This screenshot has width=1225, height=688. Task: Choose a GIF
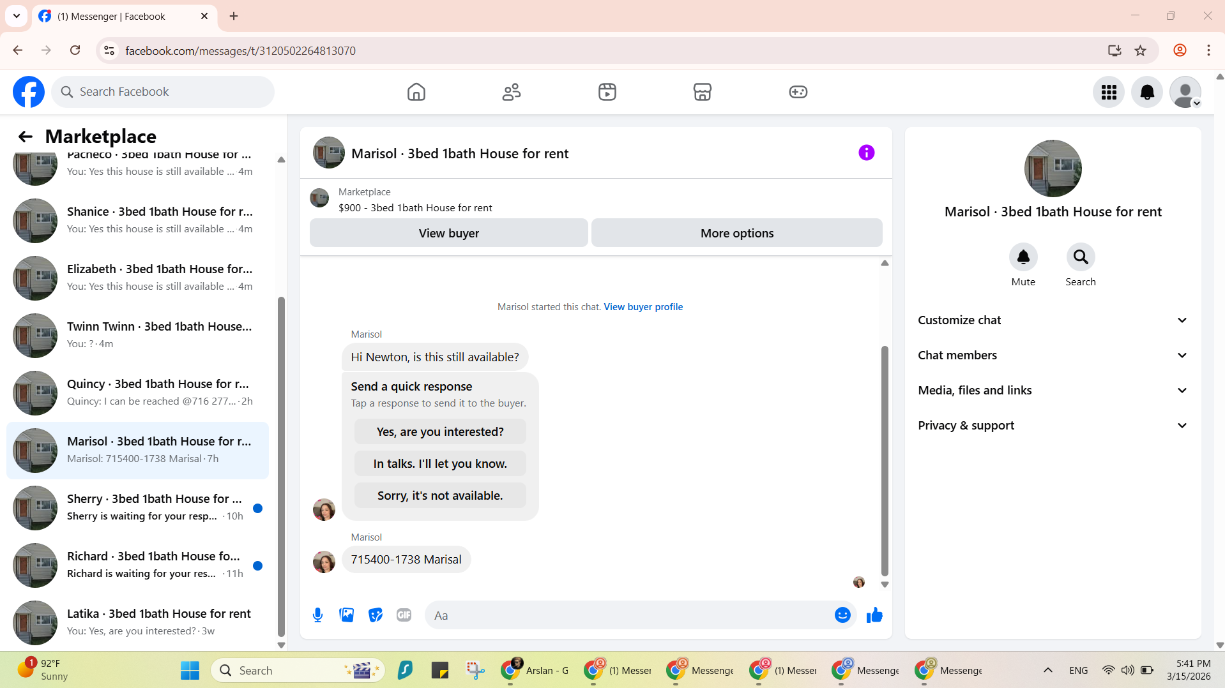coord(404,615)
